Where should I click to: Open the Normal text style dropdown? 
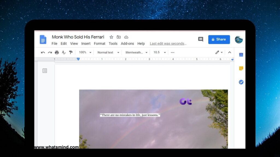tap(108, 53)
